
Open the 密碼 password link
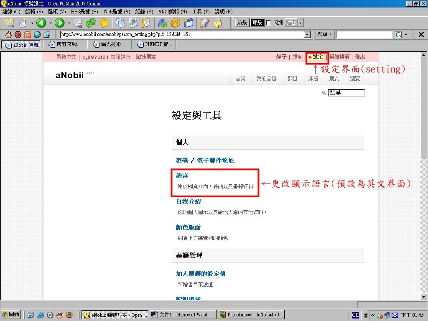pos(182,160)
